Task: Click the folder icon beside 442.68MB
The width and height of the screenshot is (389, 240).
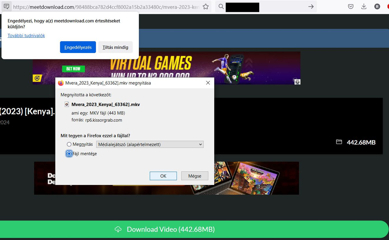Action: (x=339, y=142)
